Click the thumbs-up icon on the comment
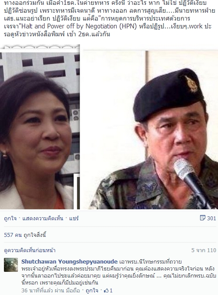 (x=106, y=290)
